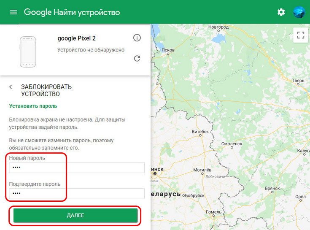Image resolution: width=310 pixels, height=230 pixels.
Task: Click Лобковичи on the map
Action: [x=215, y=176]
